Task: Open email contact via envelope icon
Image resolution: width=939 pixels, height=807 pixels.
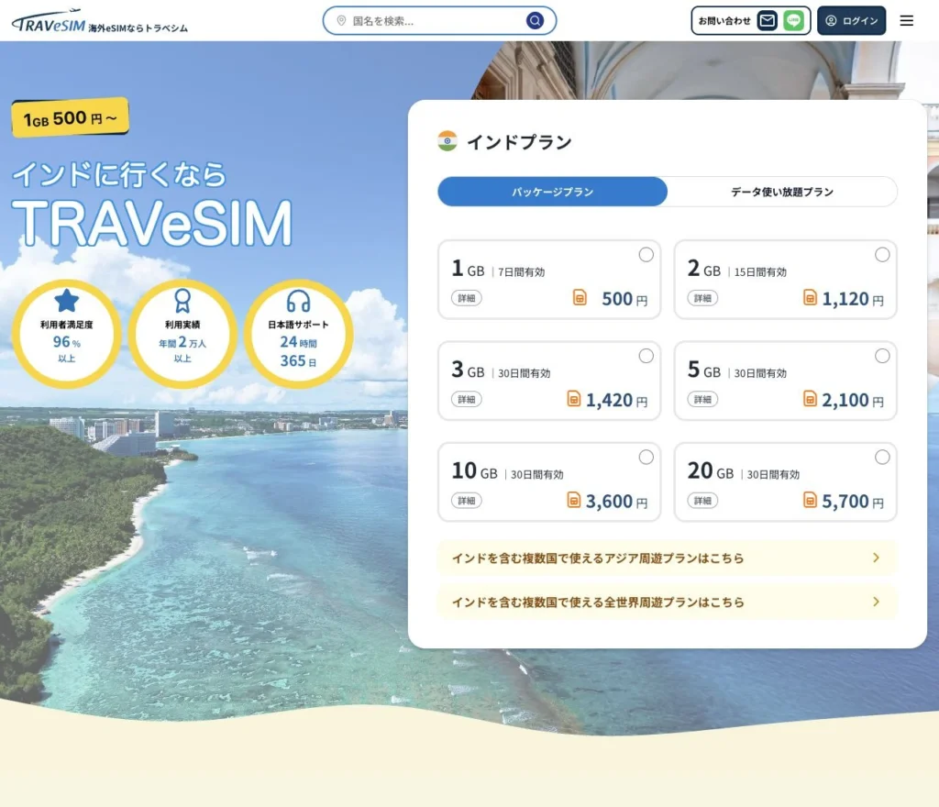Action: tap(768, 21)
